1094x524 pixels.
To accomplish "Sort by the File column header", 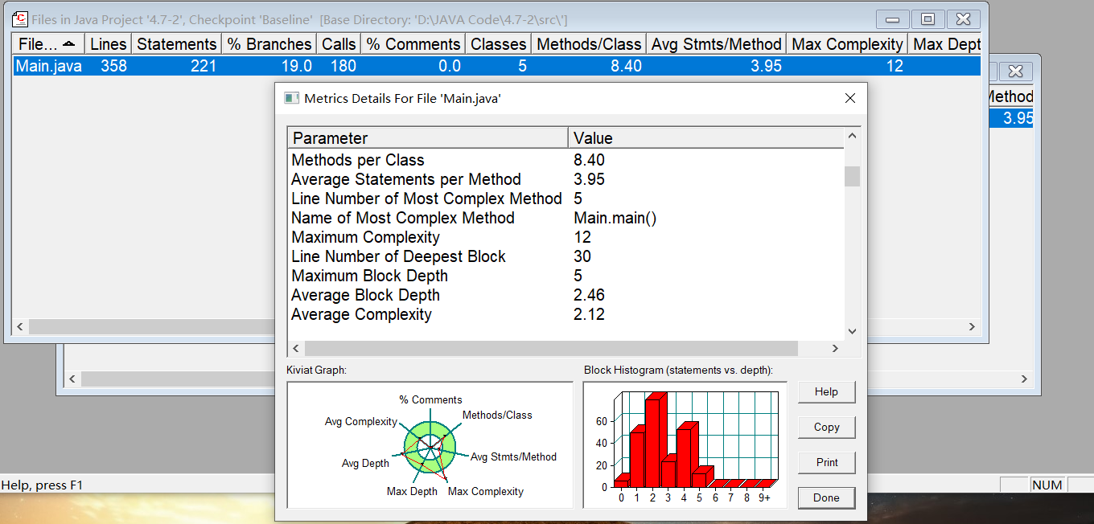I will click(48, 44).
